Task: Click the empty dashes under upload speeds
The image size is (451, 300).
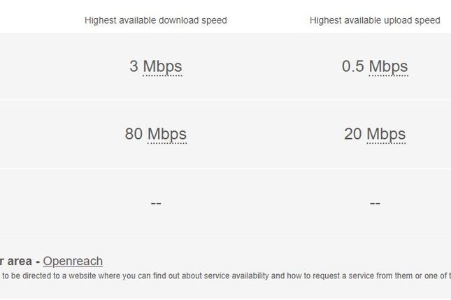Action: 375,203
